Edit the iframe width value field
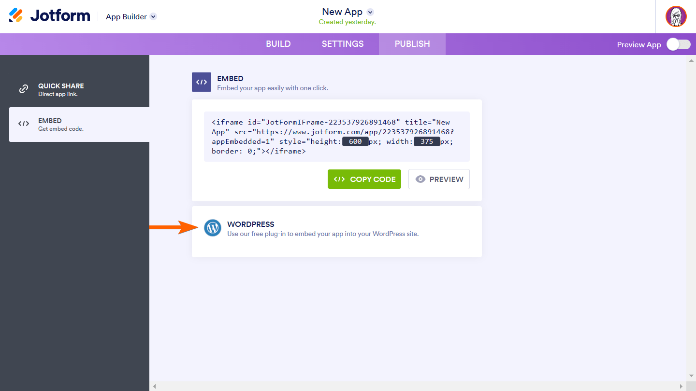Viewport: 696px width, 391px height. [x=427, y=141]
